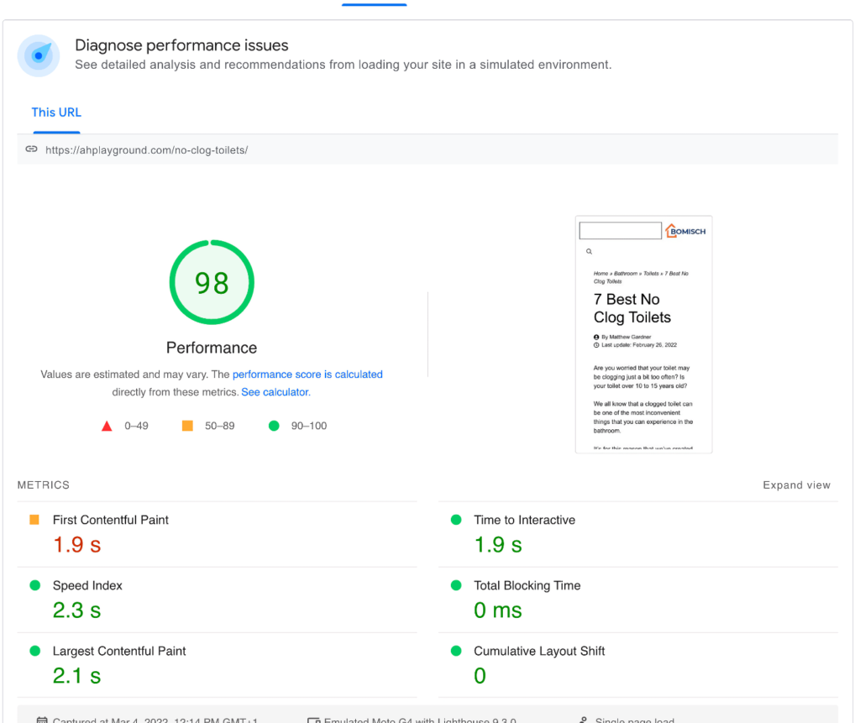860x723 pixels.
Task: Click the blue performance gauge icon
Action: 39,55
